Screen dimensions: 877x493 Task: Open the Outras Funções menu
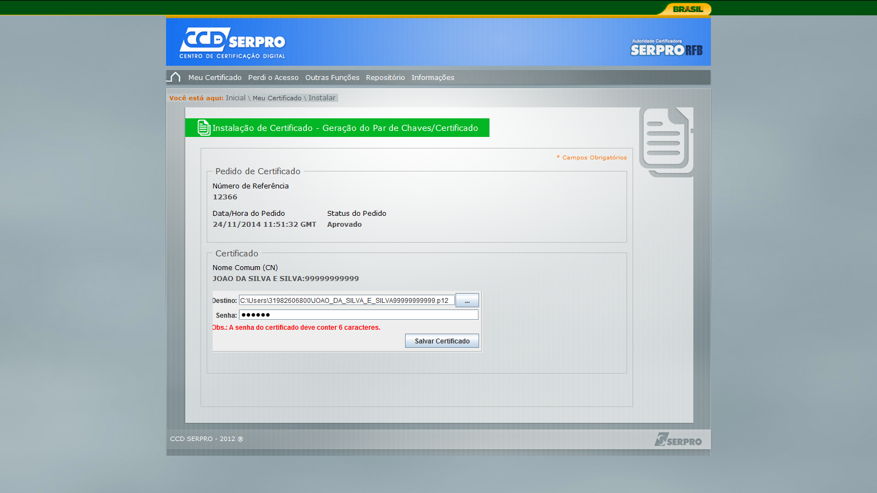click(332, 78)
